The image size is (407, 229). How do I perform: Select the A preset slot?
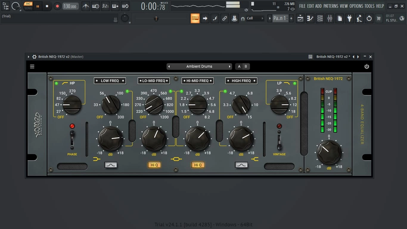coord(239,66)
